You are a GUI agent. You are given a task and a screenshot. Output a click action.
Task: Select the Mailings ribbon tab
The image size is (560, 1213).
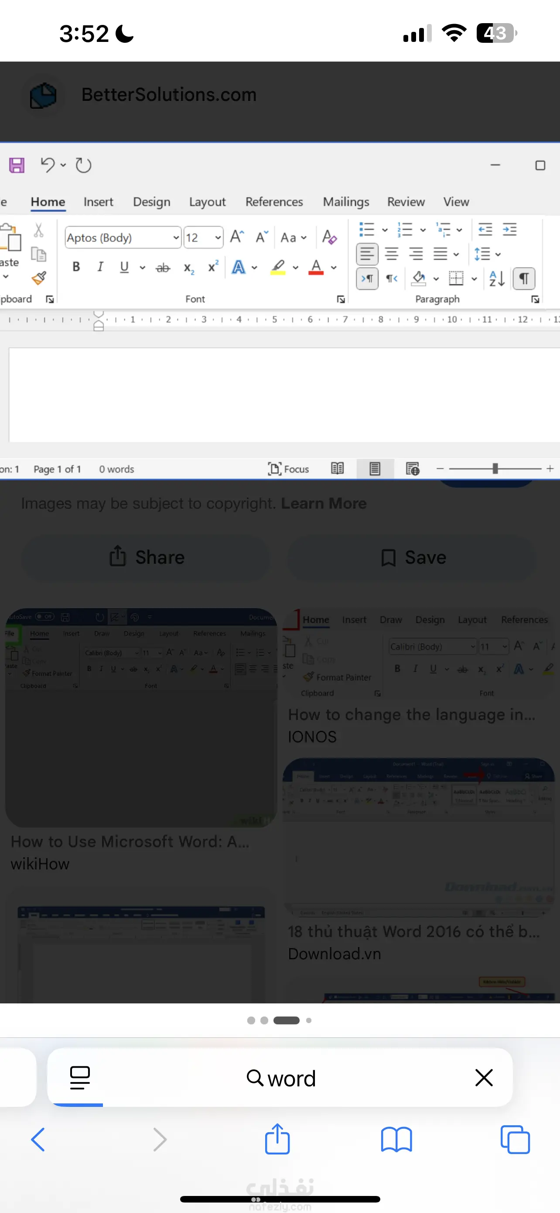point(346,202)
